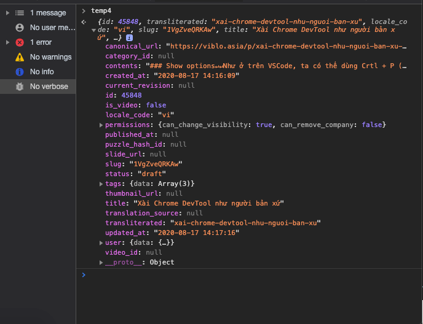Click the yellow warning triangle icon
Image resolution: width=423 pixels, height=324 pixels.
pyautogui.click(x=20, y=56)
